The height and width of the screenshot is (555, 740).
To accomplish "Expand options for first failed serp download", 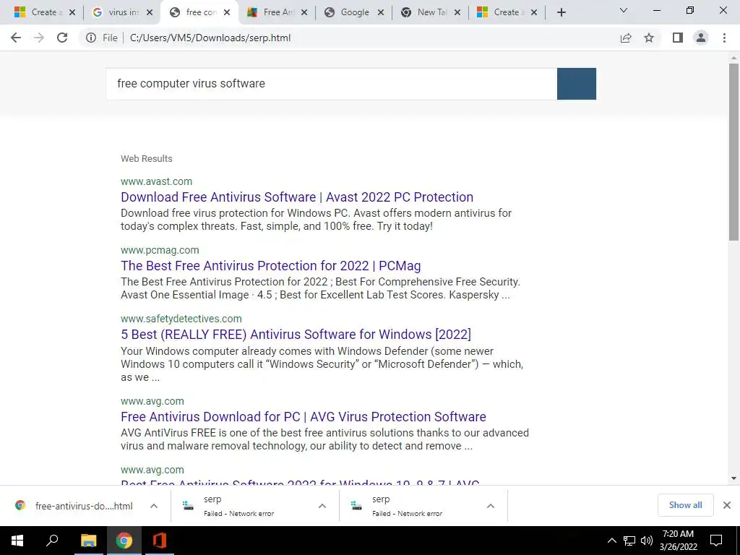I will pyautogui.click(x=322, y=506).
